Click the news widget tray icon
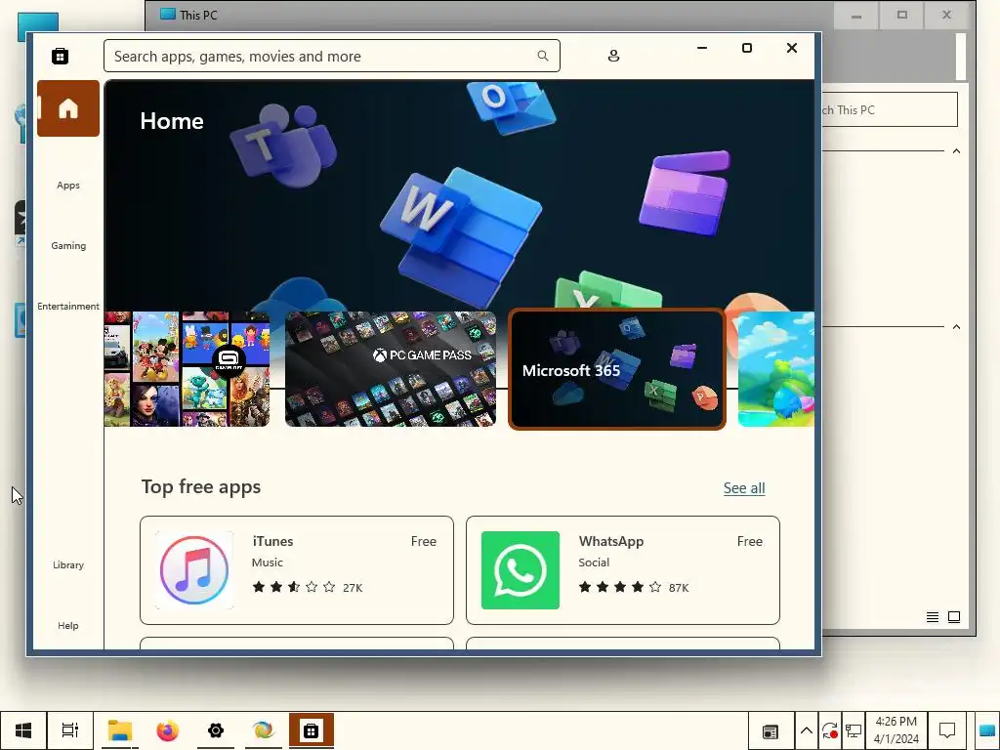 click(771, 730)
